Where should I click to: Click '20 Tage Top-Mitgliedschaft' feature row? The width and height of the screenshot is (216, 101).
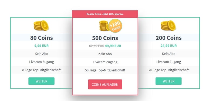(168, 70)
